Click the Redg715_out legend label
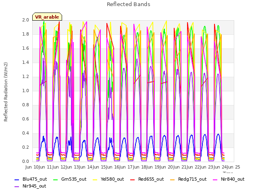Image resolution: width=258 pixels, height=194 pixels. click(x=192, y=179)
